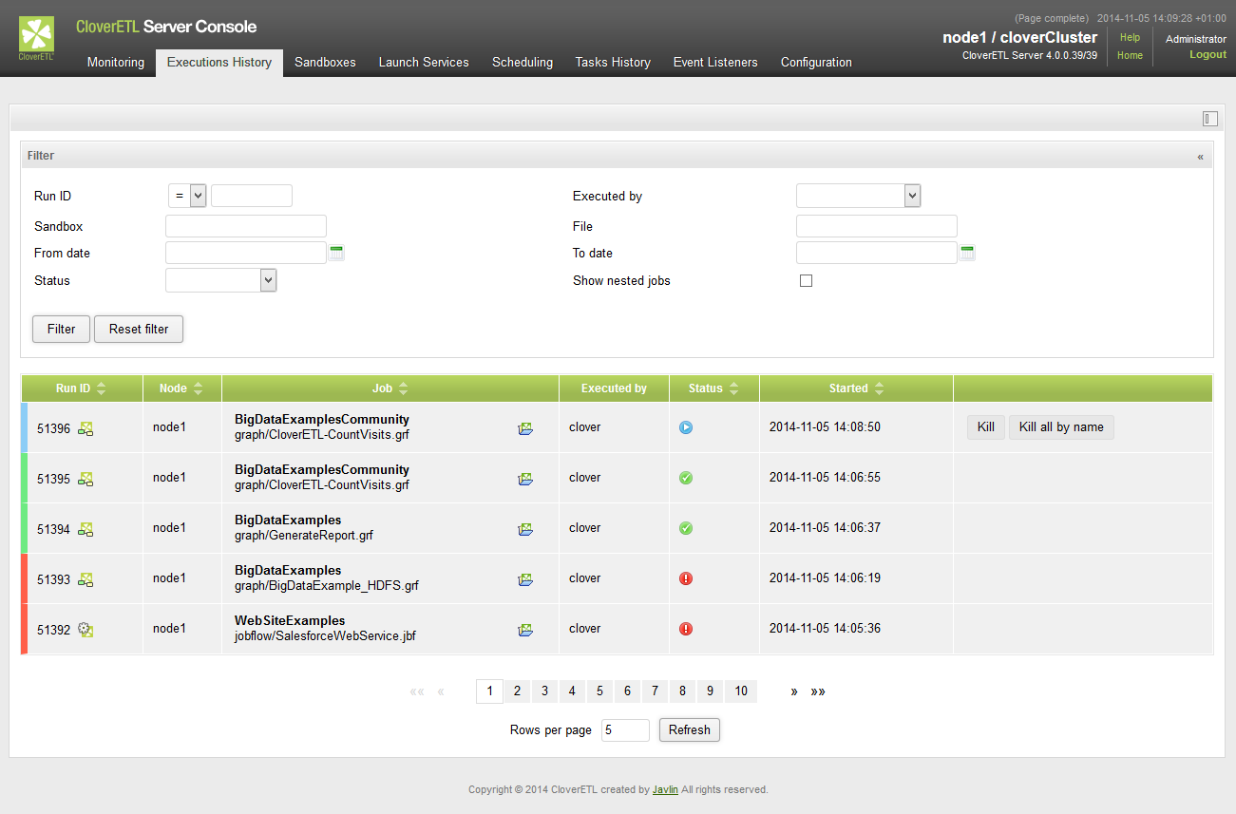Click the jobflow gear icon for run 51392
Screen dimensions: 1236x814
pyautogui.click(x=86, y=630)
